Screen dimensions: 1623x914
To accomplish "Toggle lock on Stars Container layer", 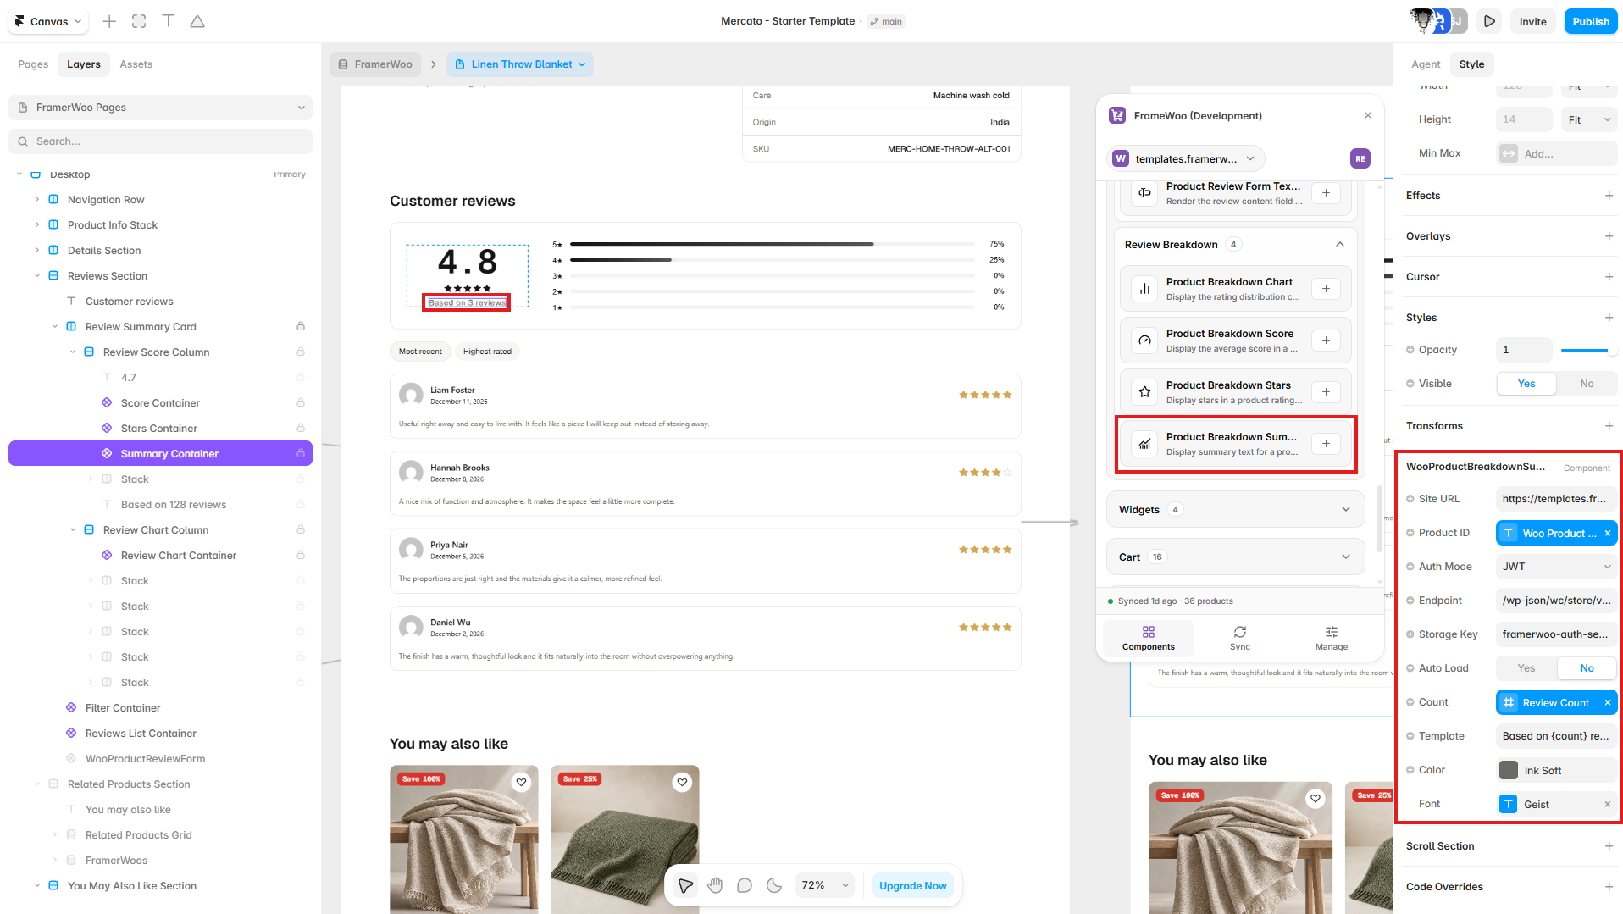I will pyautogui.click(x=301, y=428).
